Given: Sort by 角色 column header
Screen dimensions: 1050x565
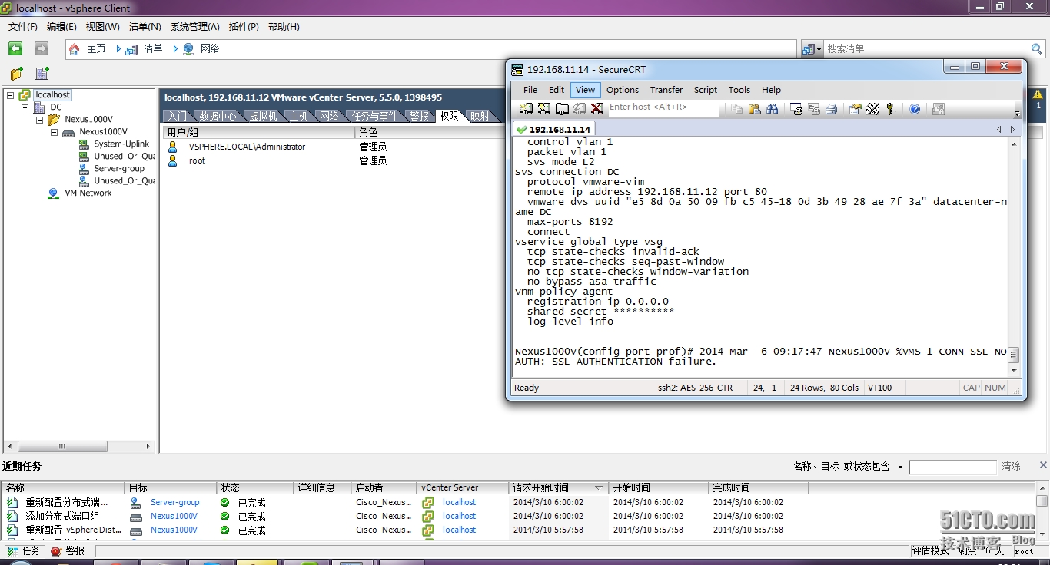Looking at the screenshot, I should coord(430,133).
